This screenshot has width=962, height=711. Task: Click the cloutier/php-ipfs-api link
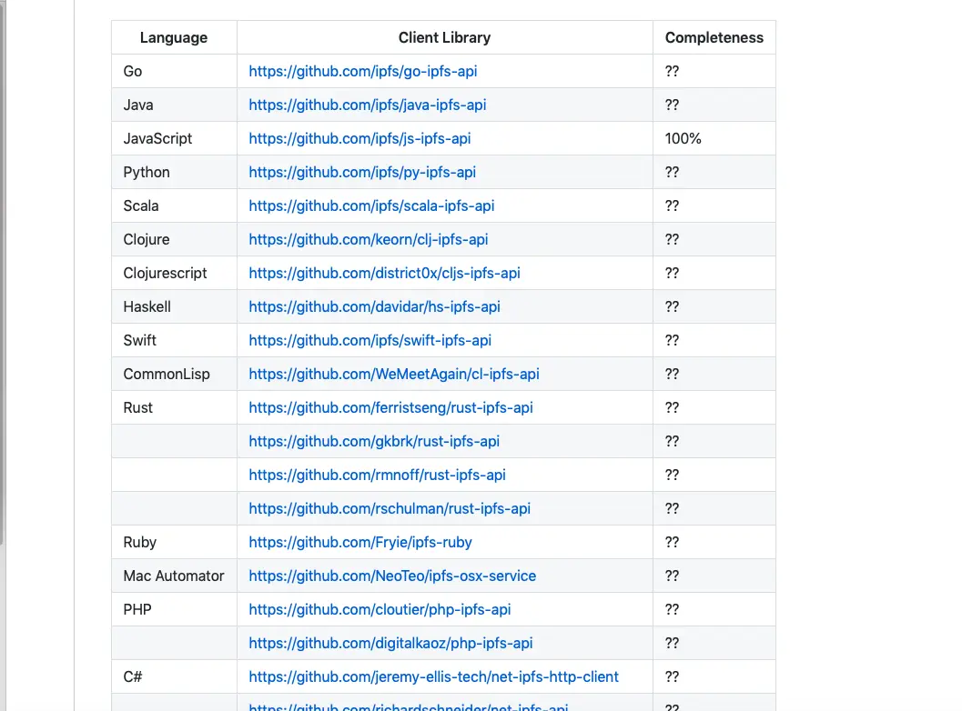point(380,609)
